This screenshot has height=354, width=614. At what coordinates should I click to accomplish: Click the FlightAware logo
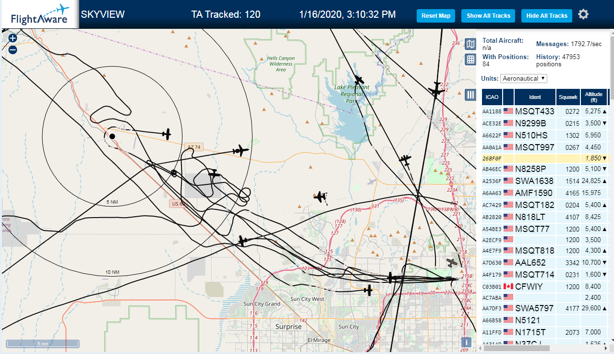pyautogui.click(x=40, y=14)
